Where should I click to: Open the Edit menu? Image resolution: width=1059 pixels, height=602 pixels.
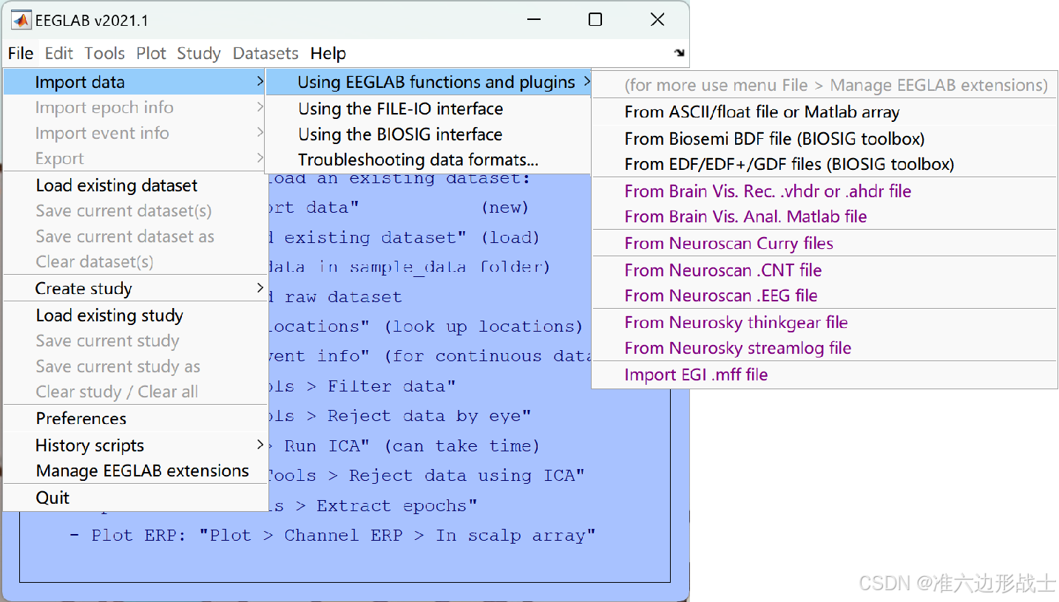59,53
